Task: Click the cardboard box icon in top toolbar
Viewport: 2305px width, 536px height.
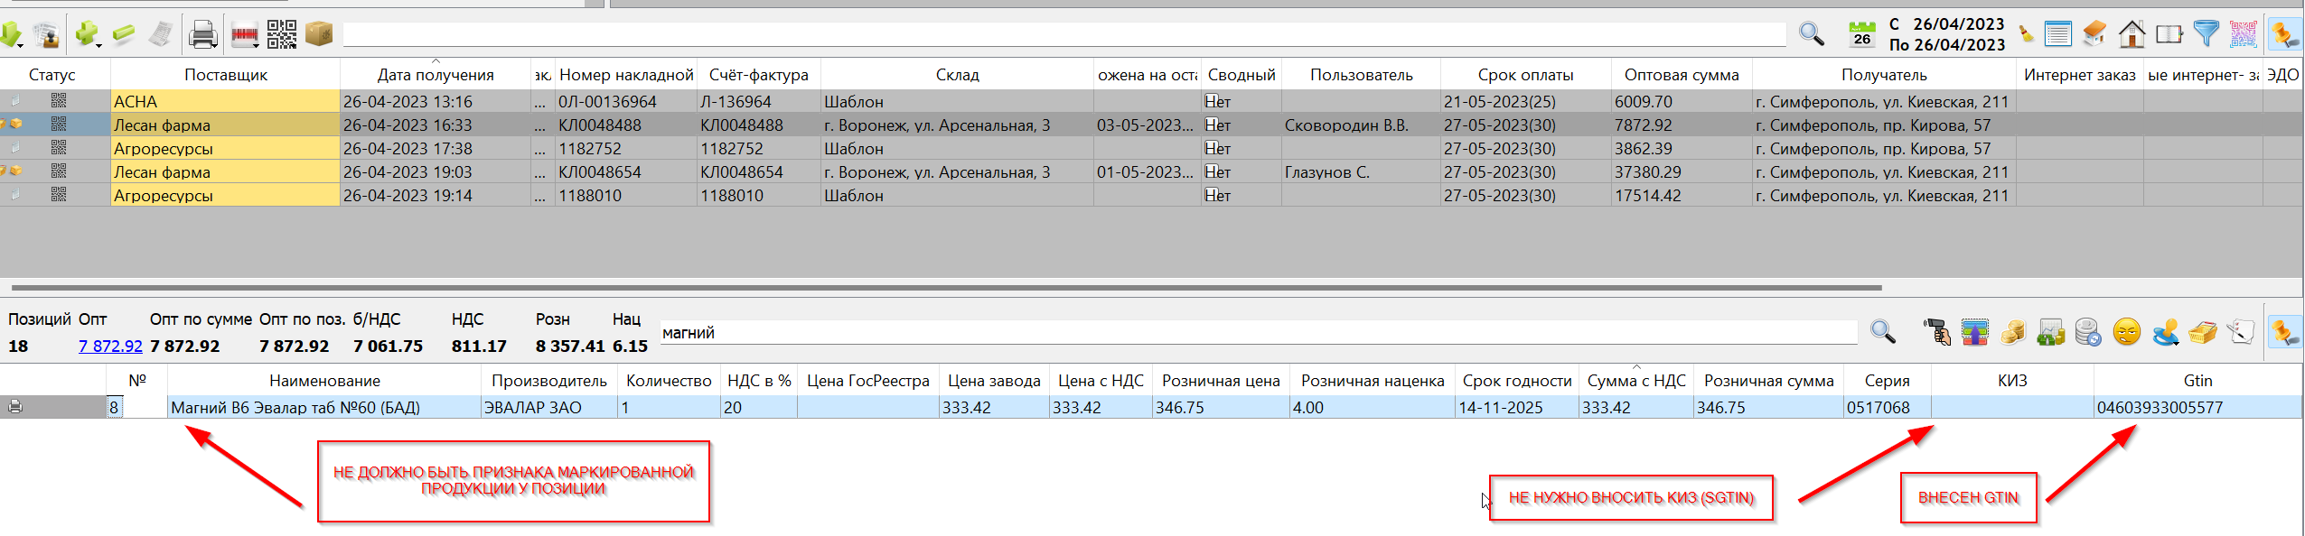Action: pos(319,34)
